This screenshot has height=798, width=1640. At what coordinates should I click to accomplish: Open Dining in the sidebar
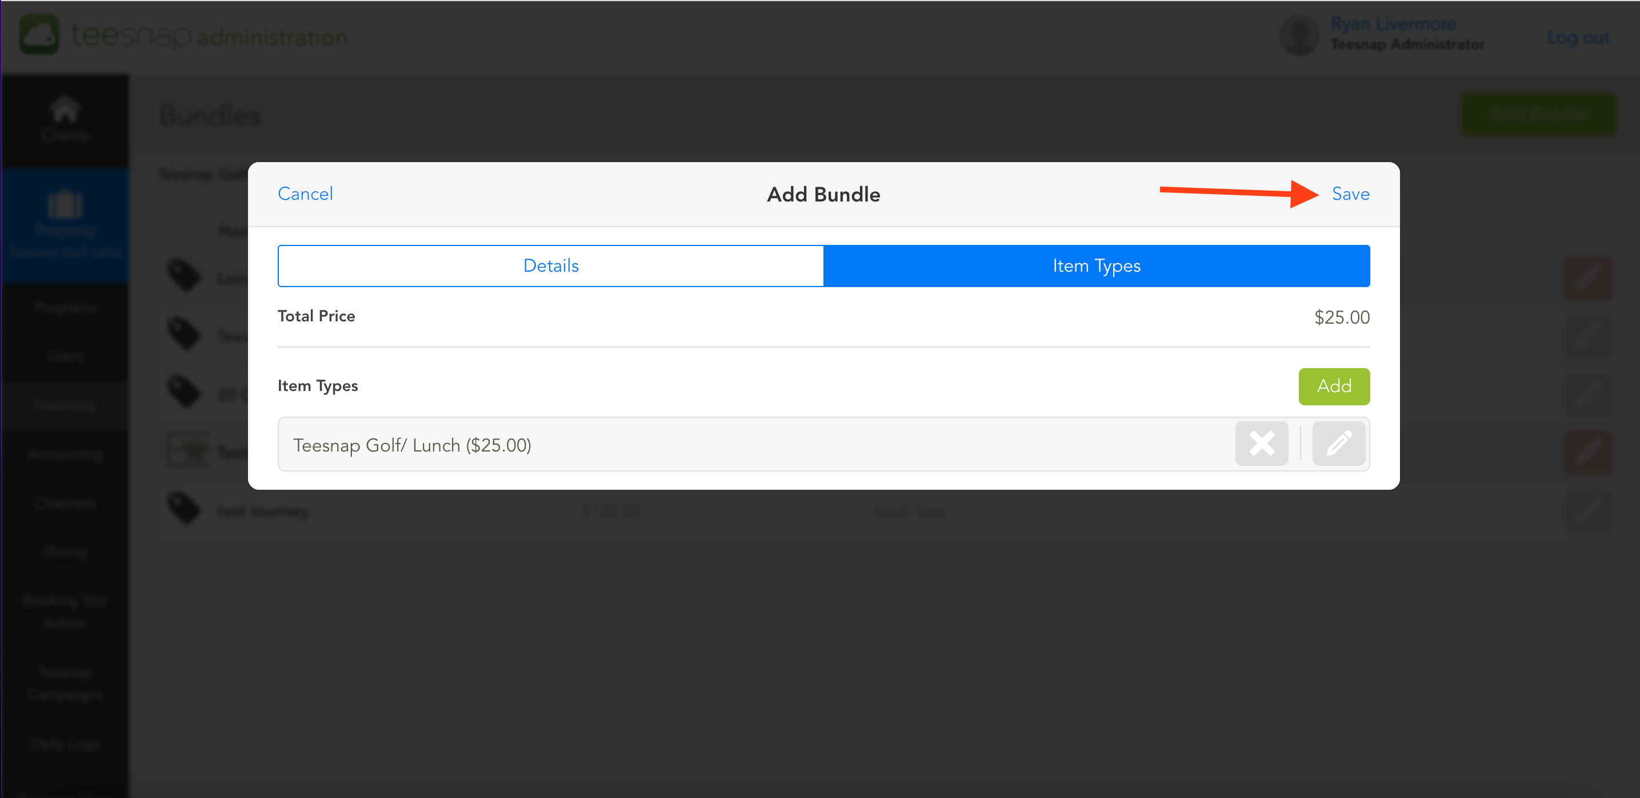click(65, 551)
